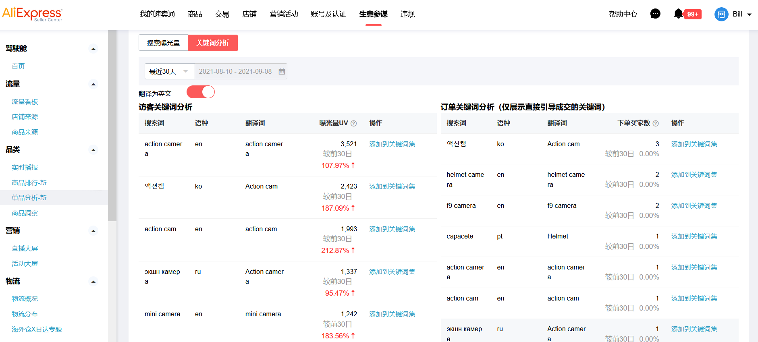The image size is (758, 342).
Task: Open 商品洞察 in sidebar
Action: (25, 213)
